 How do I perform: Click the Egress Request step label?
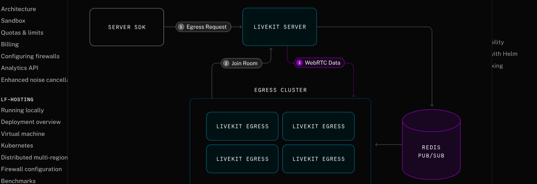coord(203,27)
